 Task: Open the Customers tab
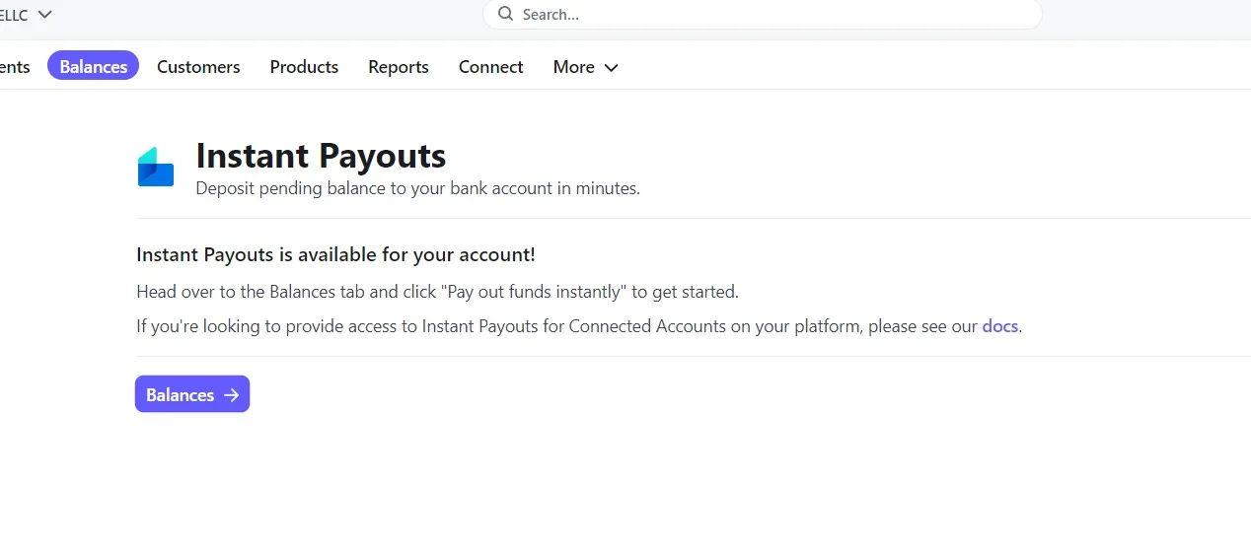(x=198, y=67)
